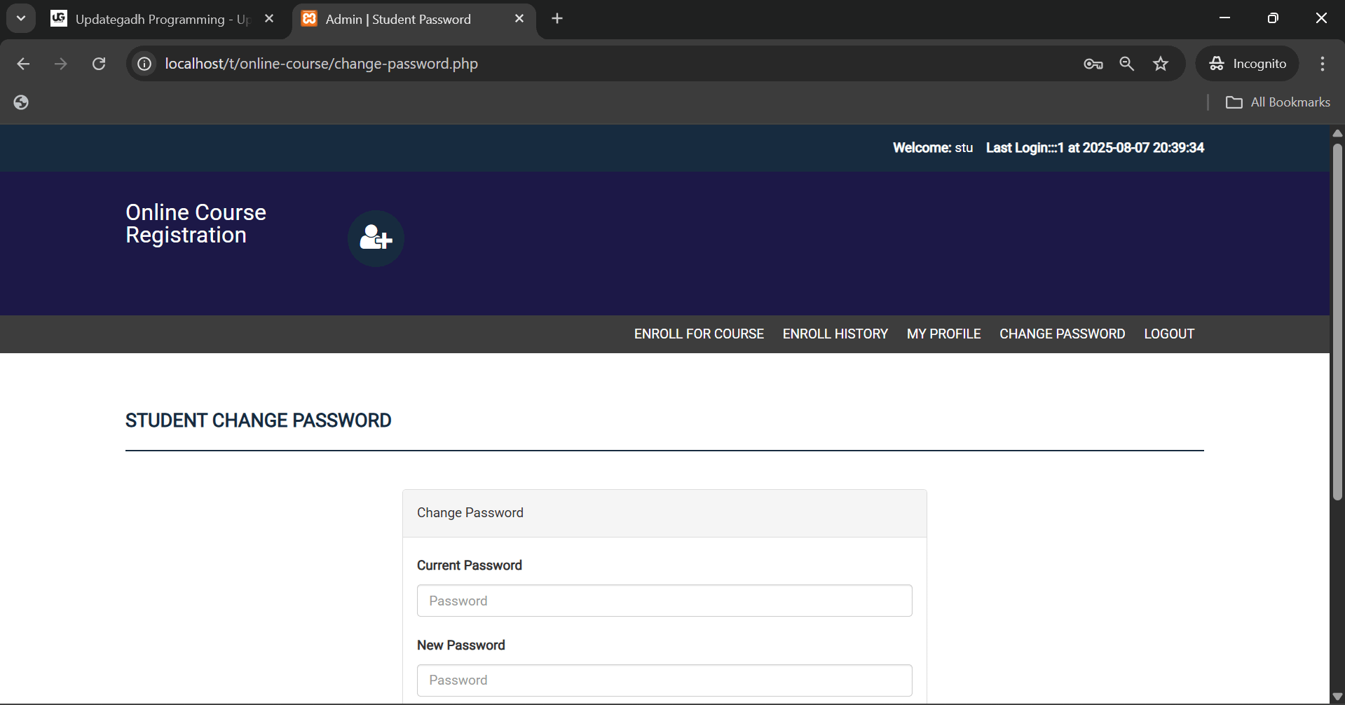Focus the Current Password input field

[664, 601]
